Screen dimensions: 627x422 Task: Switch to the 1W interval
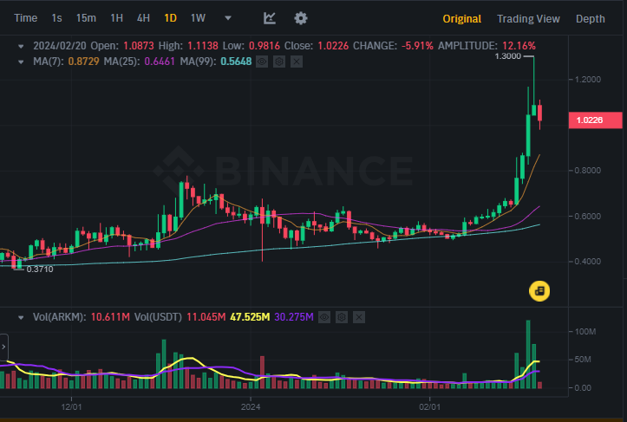(x=198, y=18)
